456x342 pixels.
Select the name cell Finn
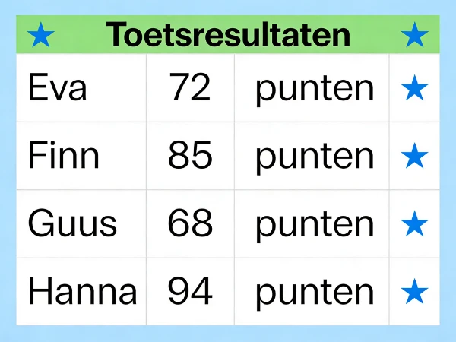81,156
